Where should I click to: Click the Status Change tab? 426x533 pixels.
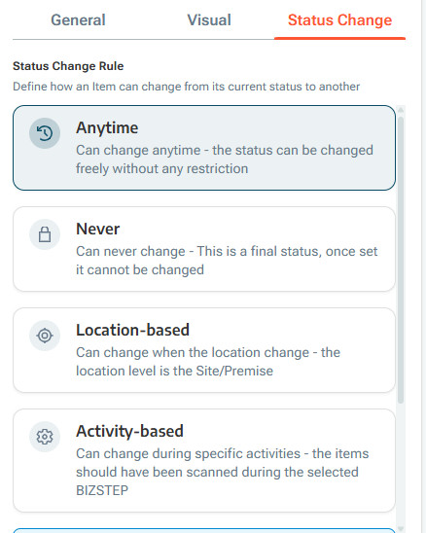coord(339,20)
